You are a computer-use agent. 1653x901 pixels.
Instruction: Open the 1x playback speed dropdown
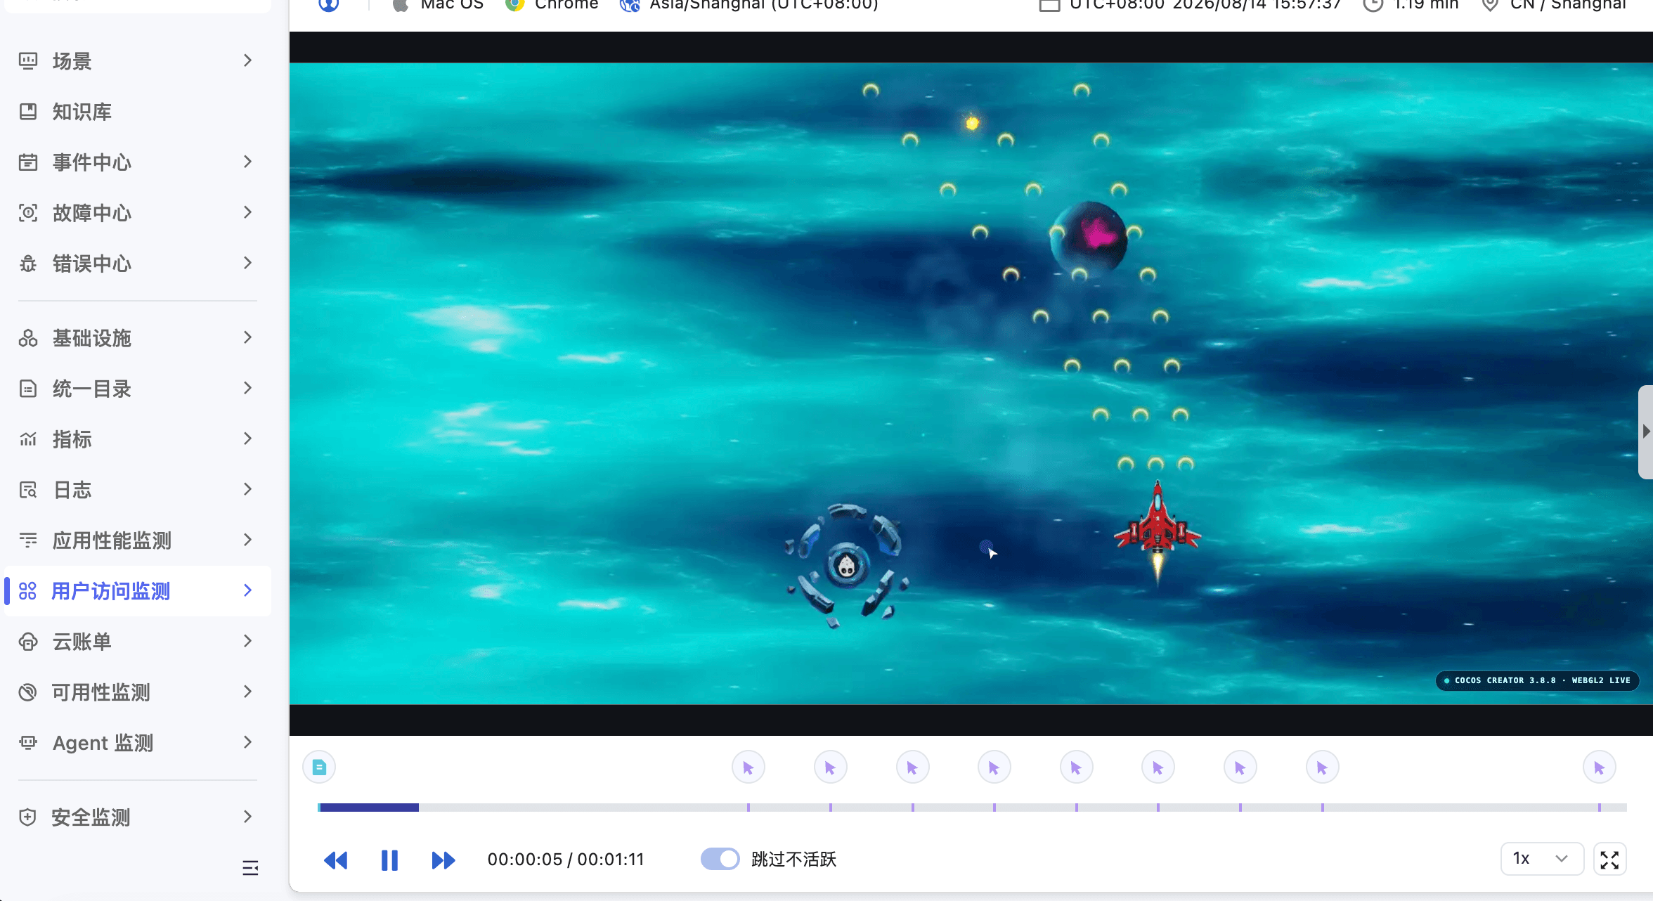(x=1542, y=859)
